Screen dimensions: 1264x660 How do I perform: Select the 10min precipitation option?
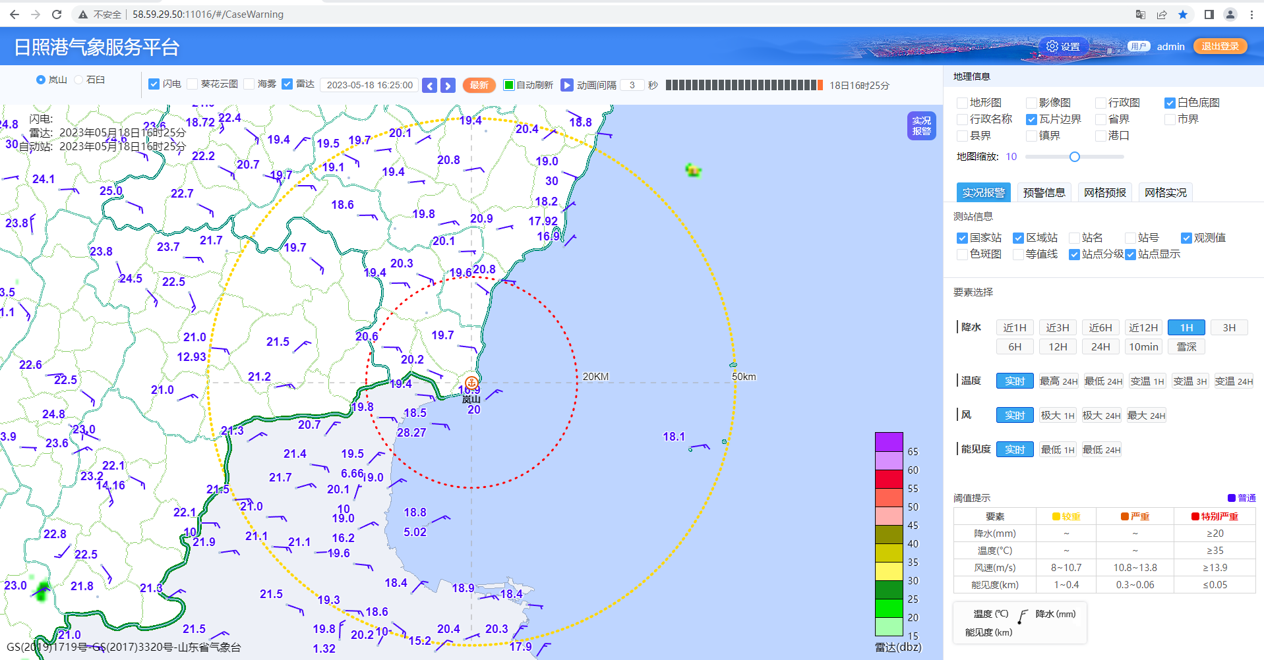1143,346
